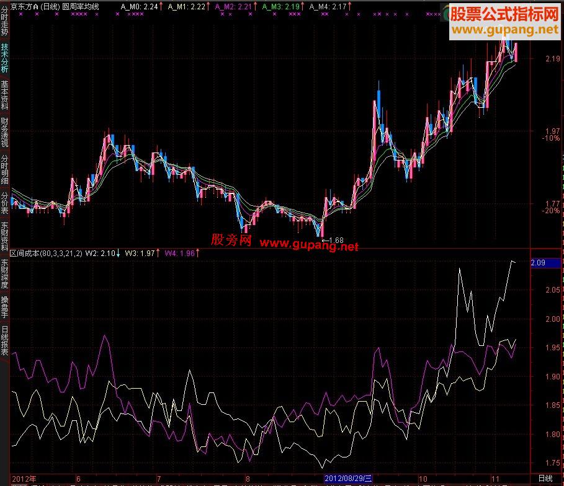Screen dimensions: 564x486
Task: Select the A_M1: 2.22 value label
Action: 189,6
